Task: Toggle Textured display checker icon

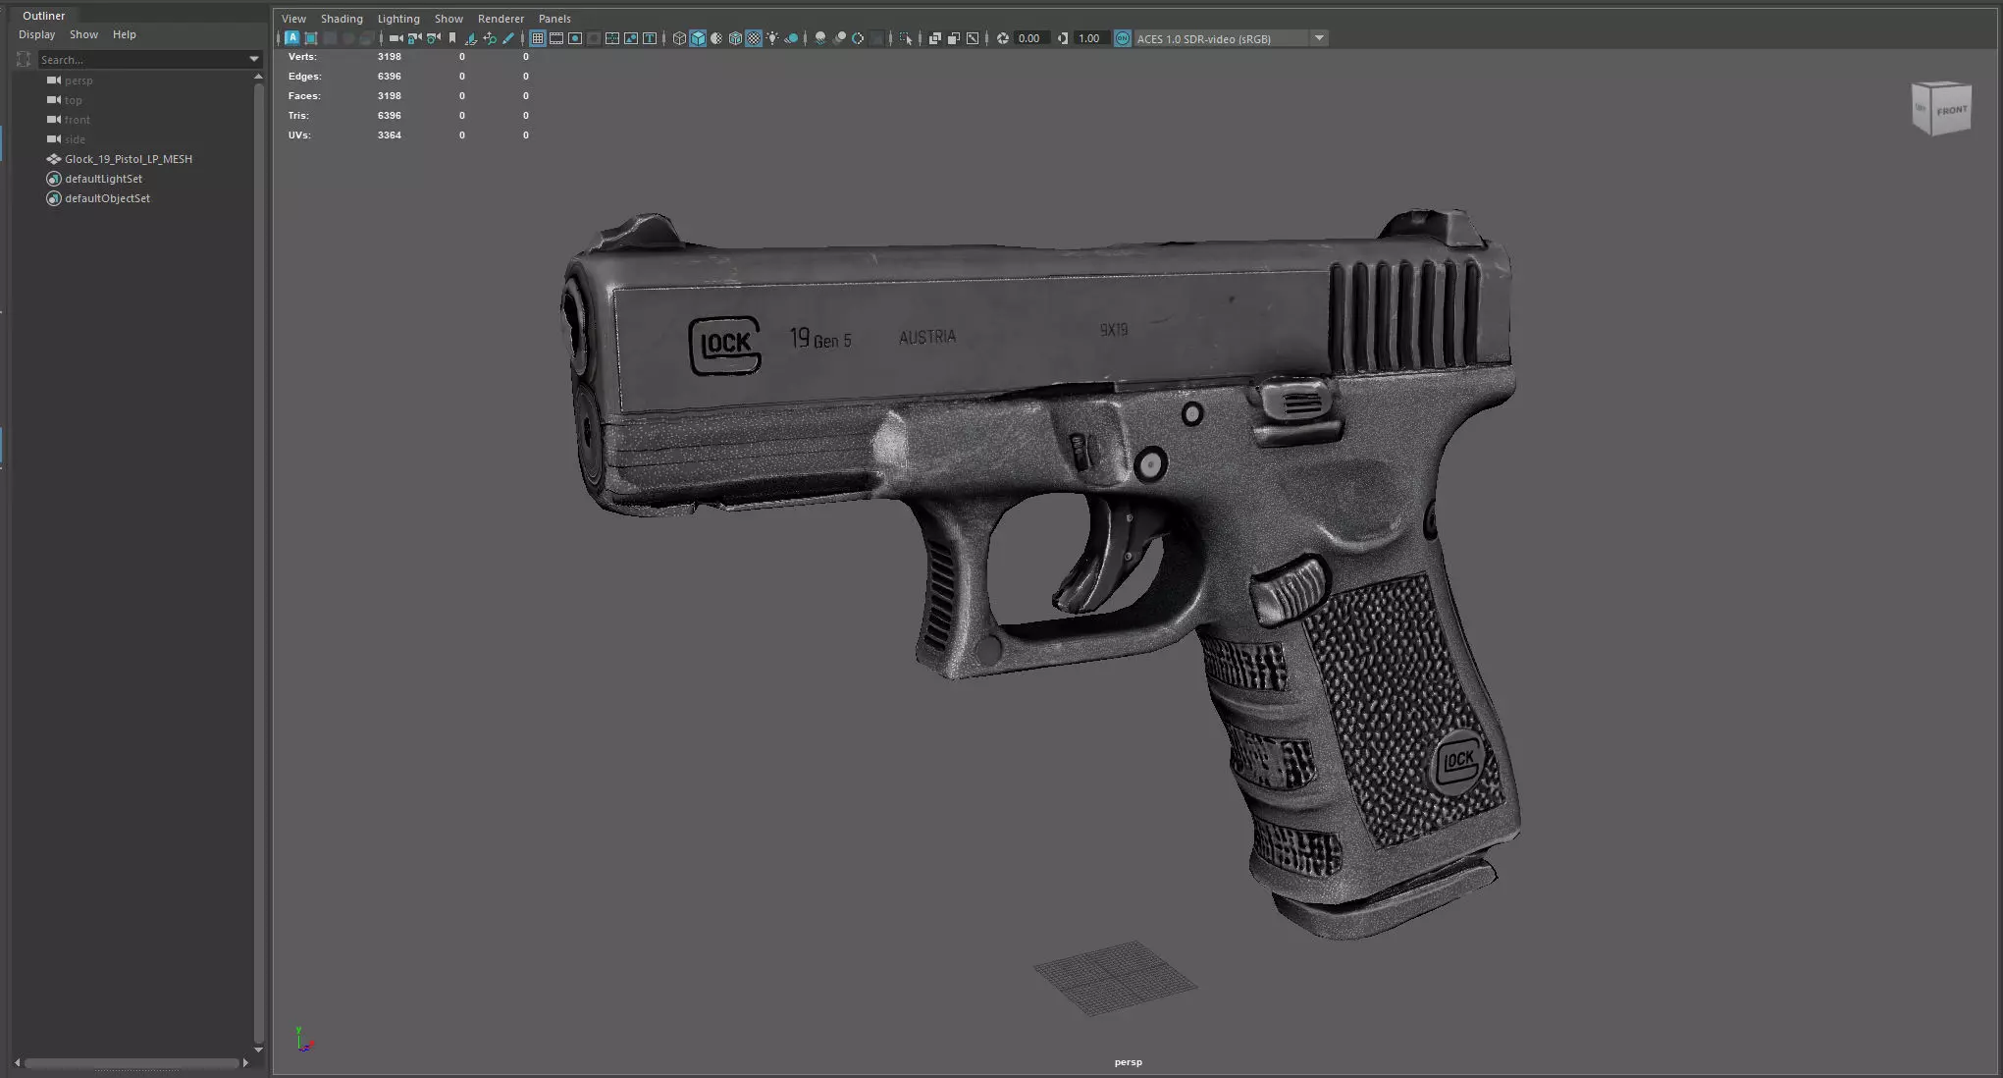Action: click(754, 38)
